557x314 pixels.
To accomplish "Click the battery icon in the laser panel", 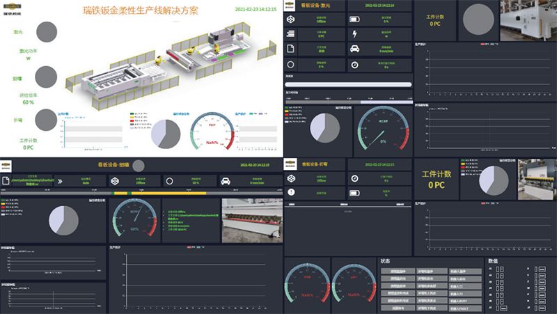I will (355, 19).
